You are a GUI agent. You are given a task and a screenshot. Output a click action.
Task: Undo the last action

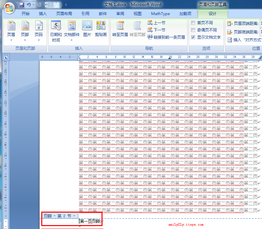[29, 5]
